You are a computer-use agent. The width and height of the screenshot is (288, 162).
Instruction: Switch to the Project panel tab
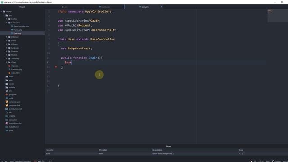point(22,7)
